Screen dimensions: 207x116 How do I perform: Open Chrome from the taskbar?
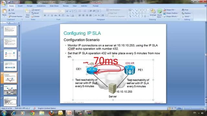(32, 113)
